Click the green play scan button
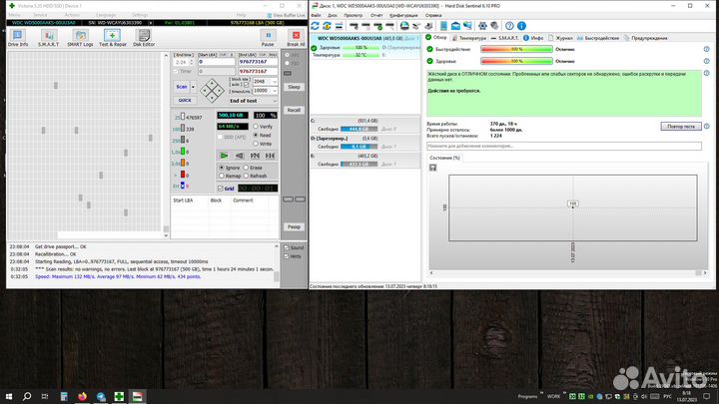This screenshot has height=404, width=719. point(224,156)
